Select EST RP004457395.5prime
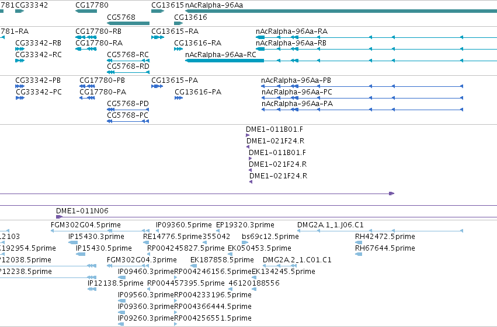This screenshot has width=497, height=327. (x=186, y=283)
